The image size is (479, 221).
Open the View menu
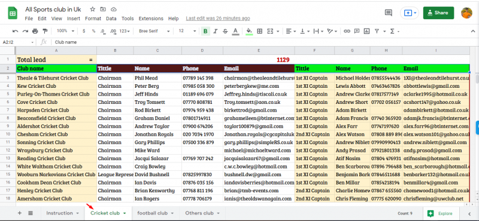pos(56,19)
